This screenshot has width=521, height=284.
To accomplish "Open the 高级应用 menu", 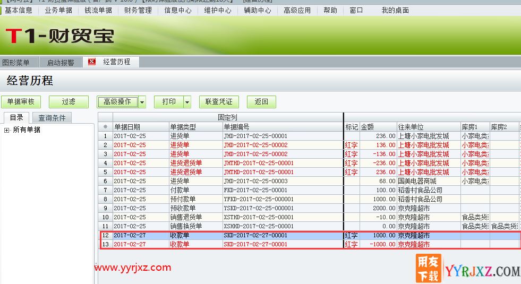I will click(x=297, y=10).
